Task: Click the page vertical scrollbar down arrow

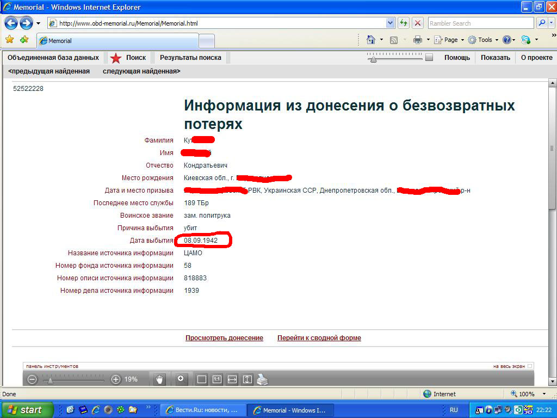Action: [553, 381]
